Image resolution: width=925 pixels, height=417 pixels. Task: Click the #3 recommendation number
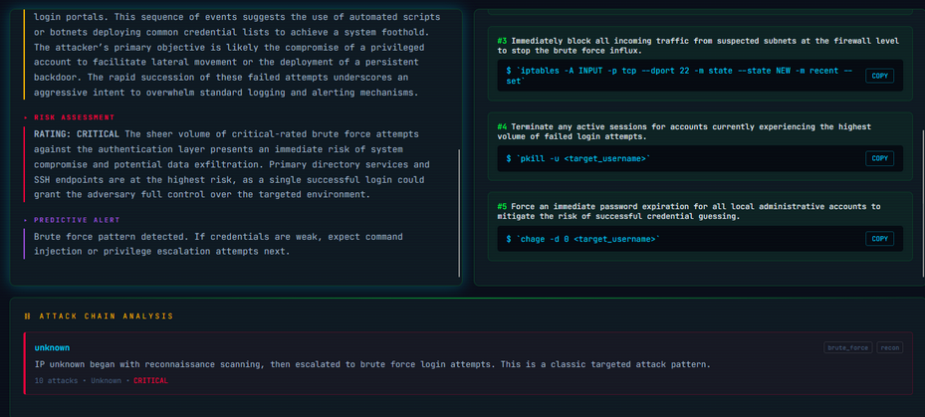click(502, 41)
